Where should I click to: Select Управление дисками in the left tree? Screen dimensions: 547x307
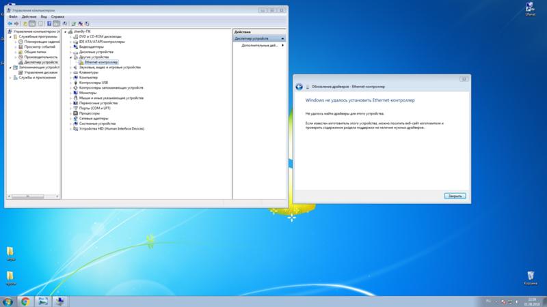click(41, 72)
